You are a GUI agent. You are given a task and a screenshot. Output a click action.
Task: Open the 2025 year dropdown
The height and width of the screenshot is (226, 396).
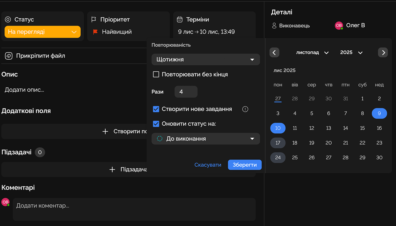pyautogui.click(x=351, y=52)
